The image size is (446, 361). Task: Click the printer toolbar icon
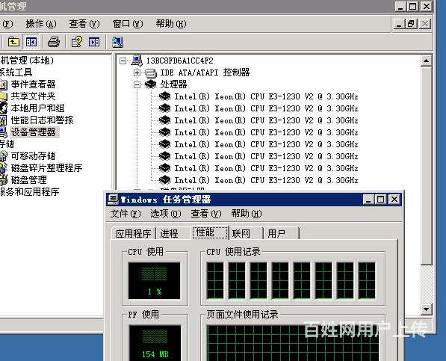pos(54,42)
